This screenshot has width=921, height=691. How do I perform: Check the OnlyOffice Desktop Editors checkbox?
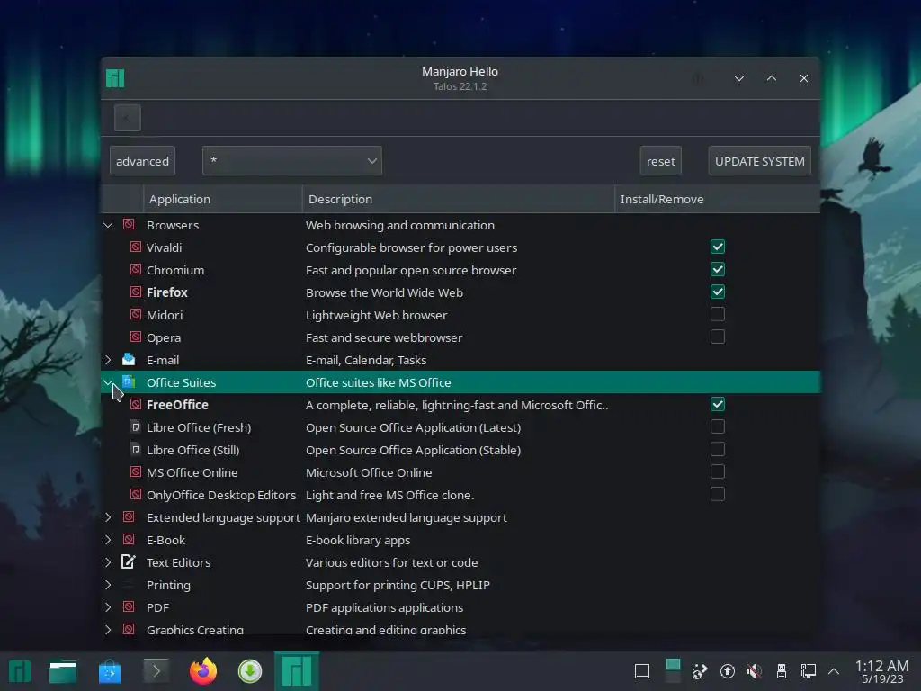(x=717, y=494)
